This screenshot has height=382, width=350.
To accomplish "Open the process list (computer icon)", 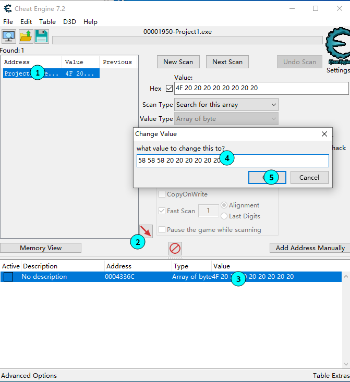I will click(9, 36).
